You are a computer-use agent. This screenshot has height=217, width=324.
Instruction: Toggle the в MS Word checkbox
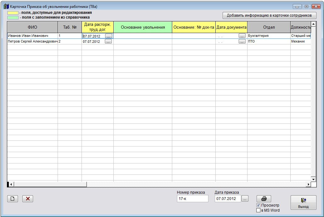coord(258,210)
